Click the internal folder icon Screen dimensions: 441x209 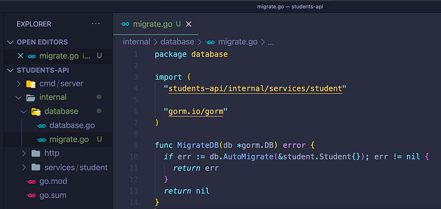[31, 98]
